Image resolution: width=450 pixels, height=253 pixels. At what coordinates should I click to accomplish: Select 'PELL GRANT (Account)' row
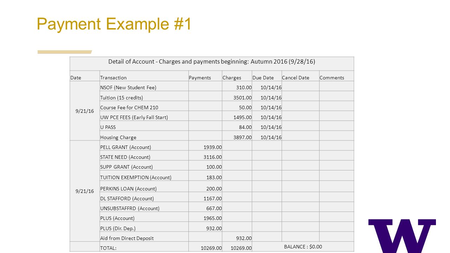point(126,147)
